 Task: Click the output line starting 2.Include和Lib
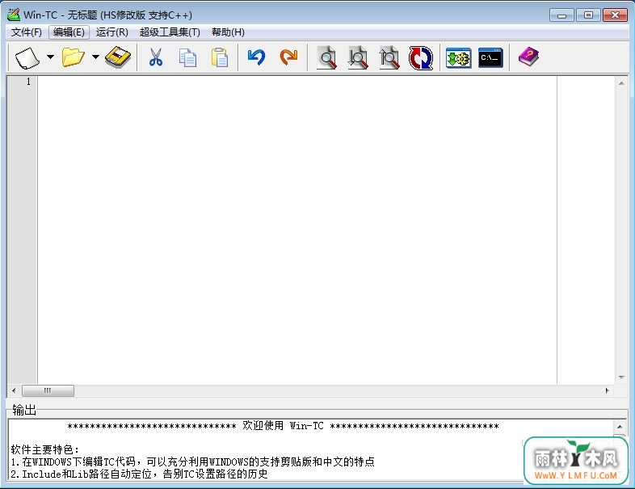pos(139,474)
